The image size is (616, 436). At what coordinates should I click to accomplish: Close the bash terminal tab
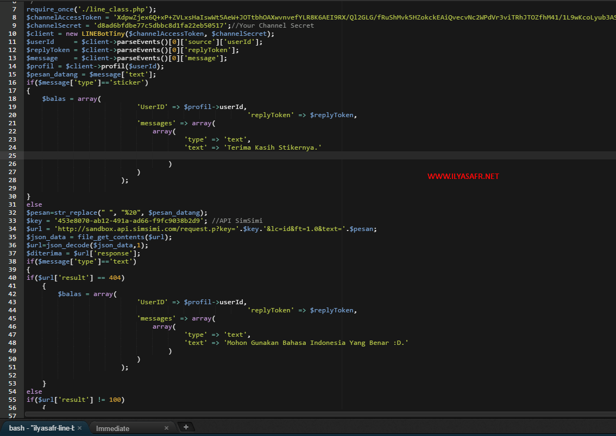(79, 428)
